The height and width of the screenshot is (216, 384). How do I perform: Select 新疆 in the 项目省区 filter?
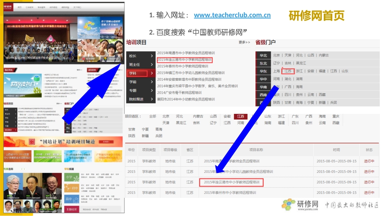pos(145,136)
